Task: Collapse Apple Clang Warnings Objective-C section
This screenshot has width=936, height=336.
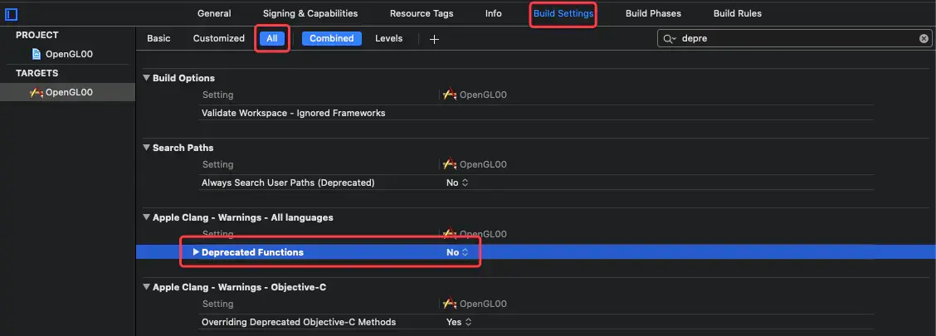Action: pyautogui.click(x=146, y=288)
